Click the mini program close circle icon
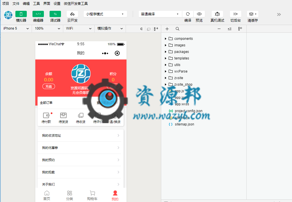292x202 pixels. coord(117,53)
